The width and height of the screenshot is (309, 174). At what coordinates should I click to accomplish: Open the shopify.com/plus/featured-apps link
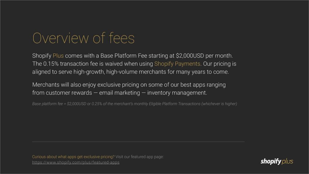[76, 163]
